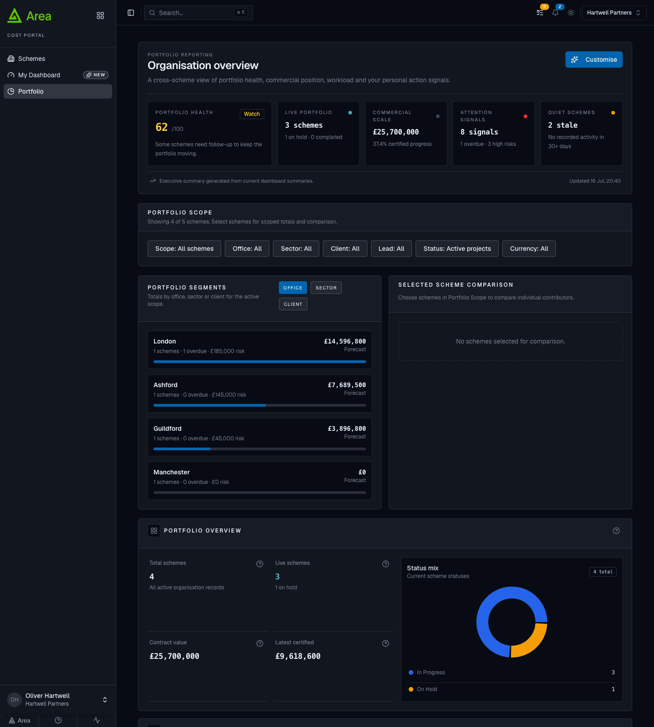Open the Guildford office segment card

click(x=260, y=437)
